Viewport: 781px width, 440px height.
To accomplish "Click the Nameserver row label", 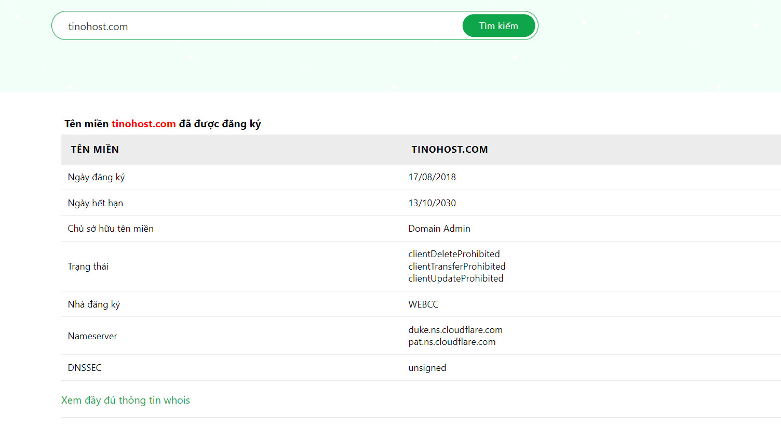I will [92, 336].
